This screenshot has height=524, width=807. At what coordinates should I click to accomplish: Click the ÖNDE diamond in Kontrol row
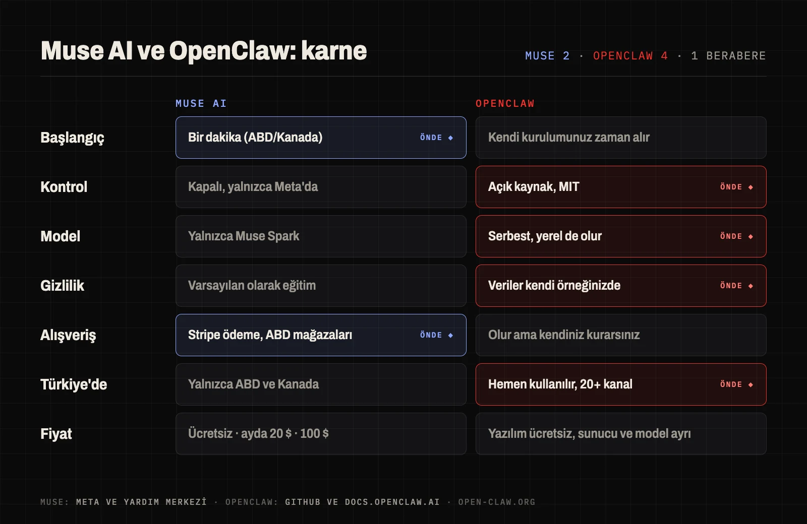point(751,187)
